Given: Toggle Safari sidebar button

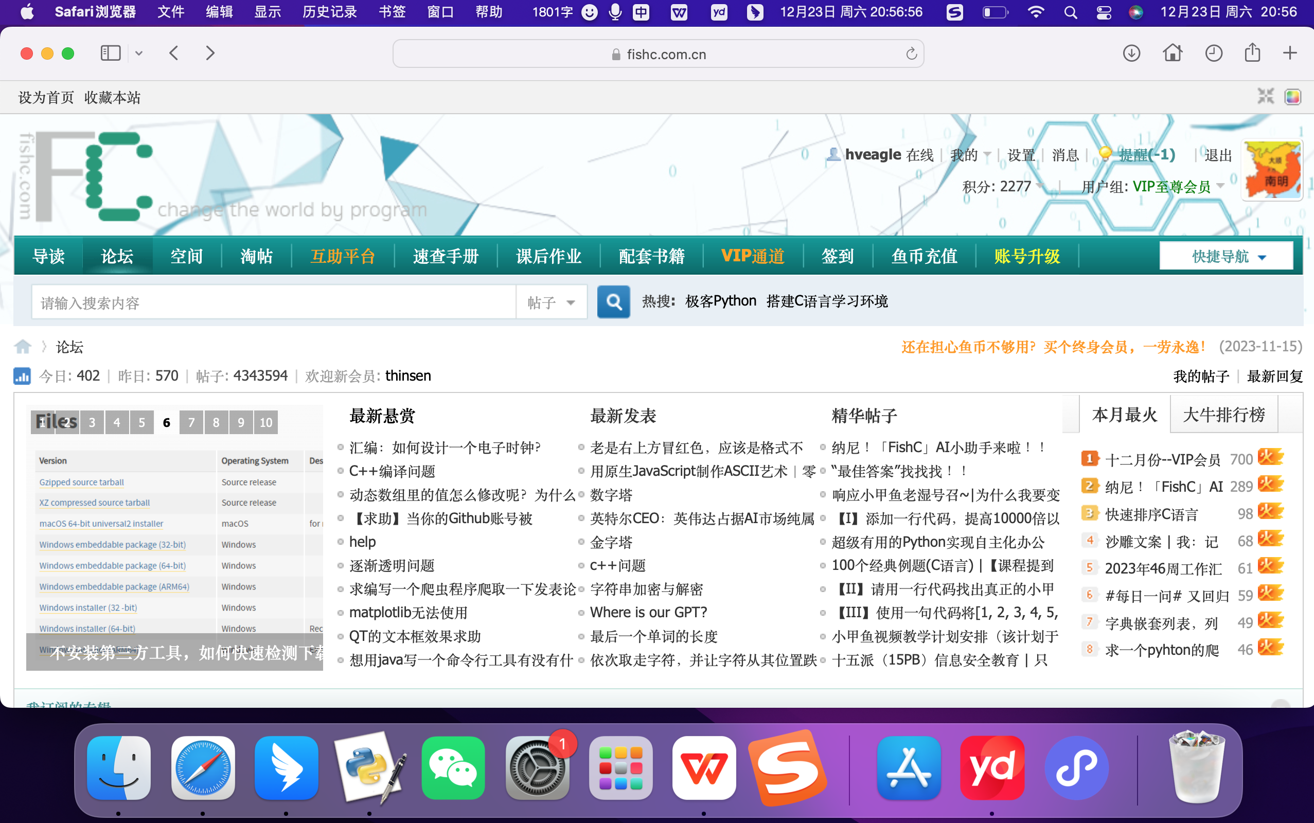Looking at the screenshot, I should pos(111,53).
